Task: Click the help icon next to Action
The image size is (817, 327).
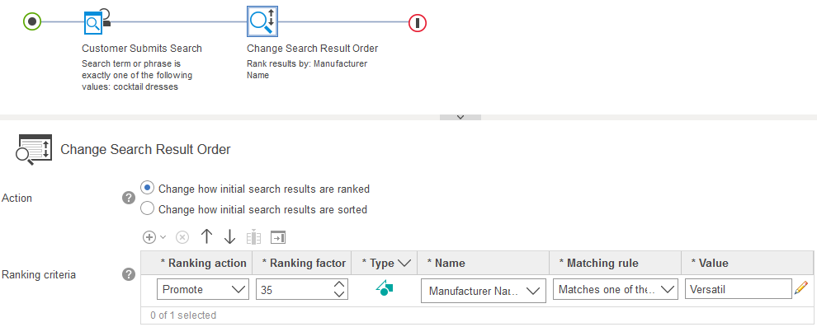Action: coord(128,198)
